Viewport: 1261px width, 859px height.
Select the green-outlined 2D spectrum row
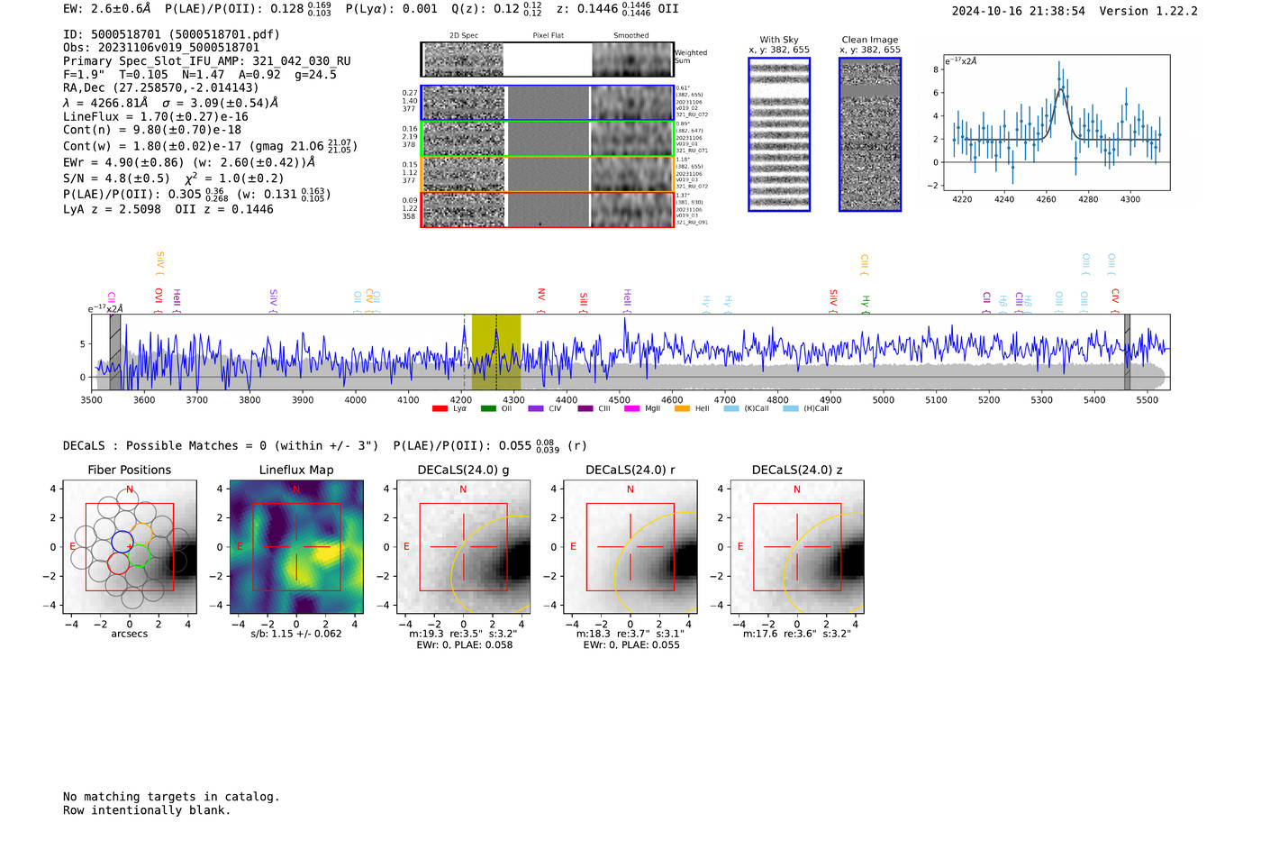click(548, 139)
